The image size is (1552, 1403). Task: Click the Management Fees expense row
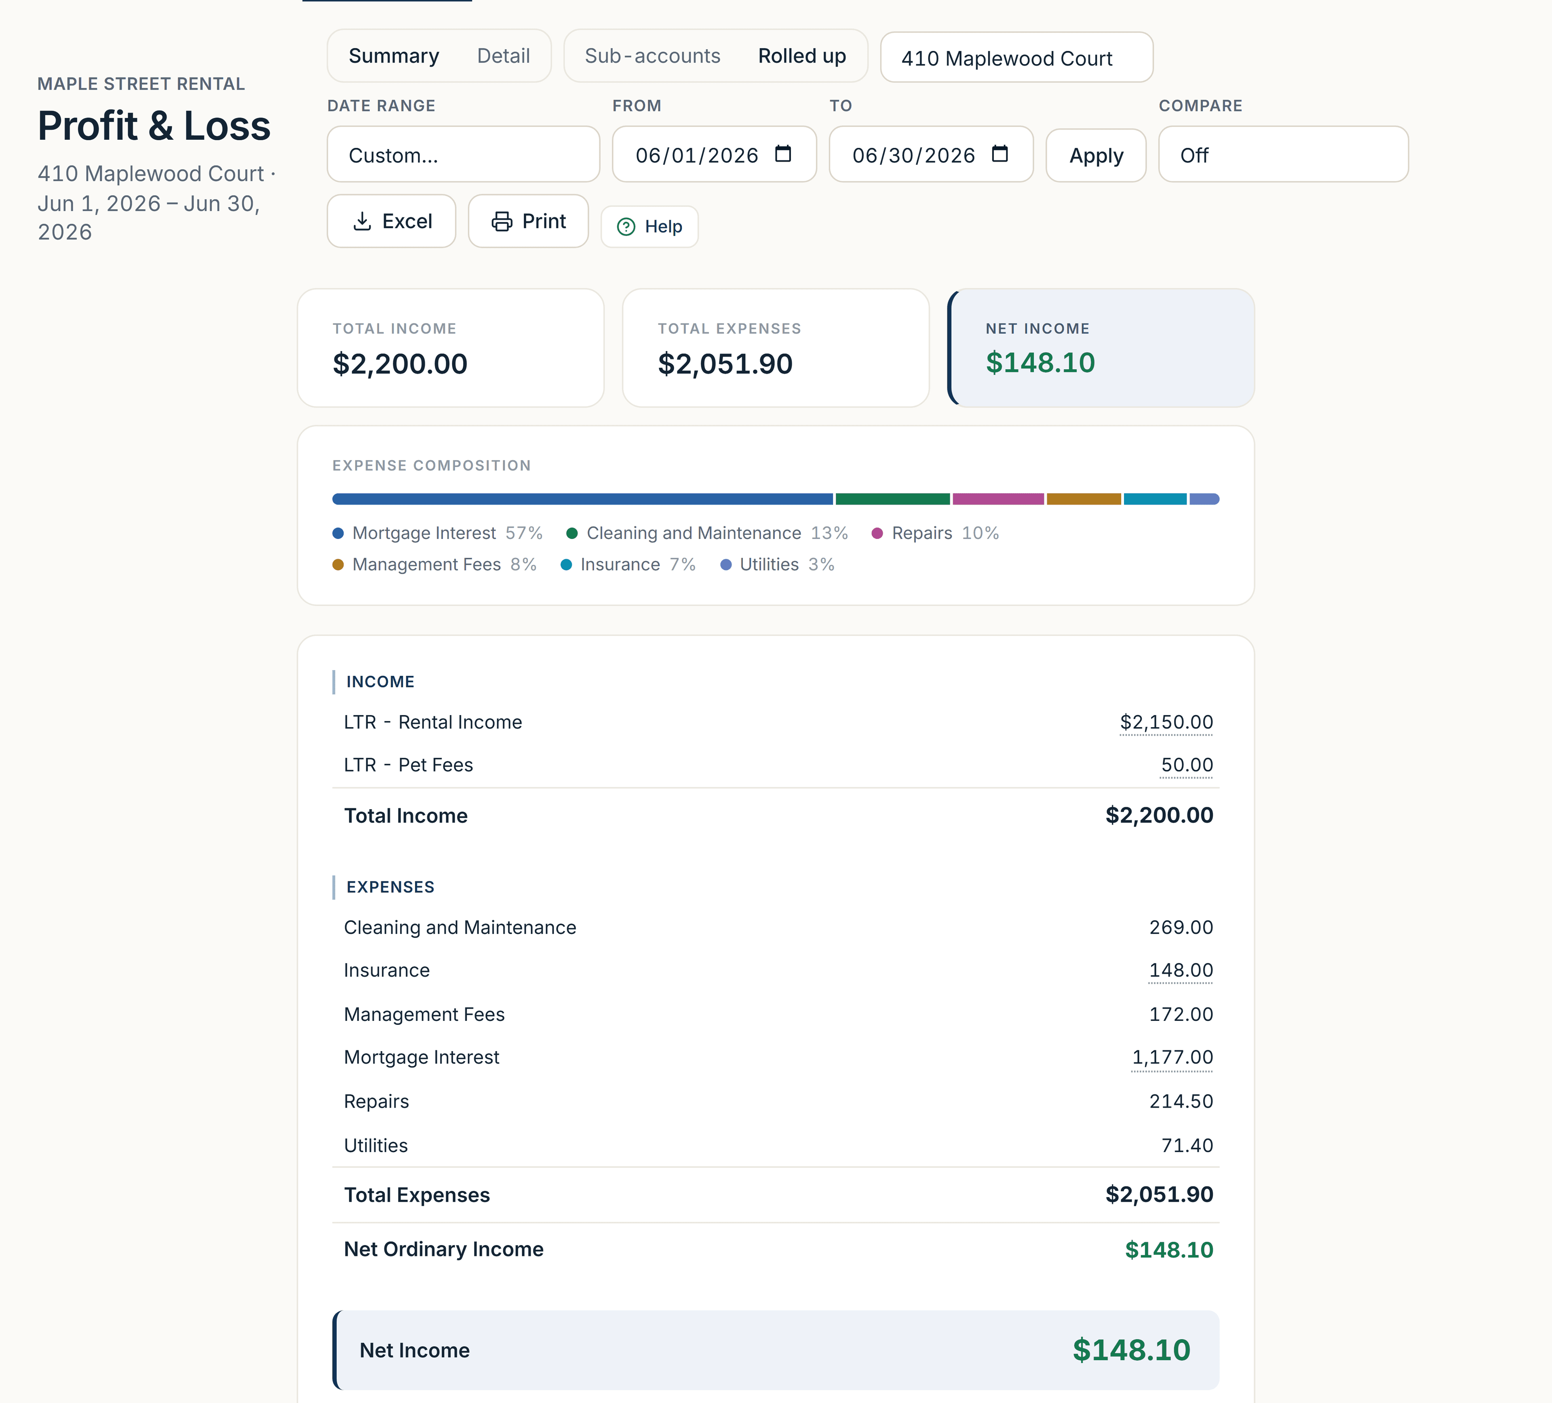(775, 1014)
